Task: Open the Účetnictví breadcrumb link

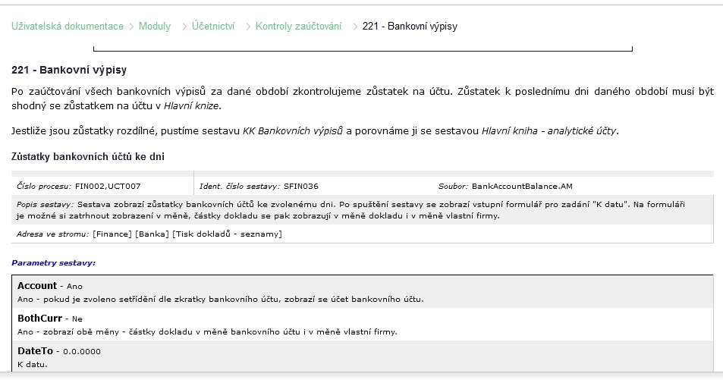Action: (x=213, y=27)
